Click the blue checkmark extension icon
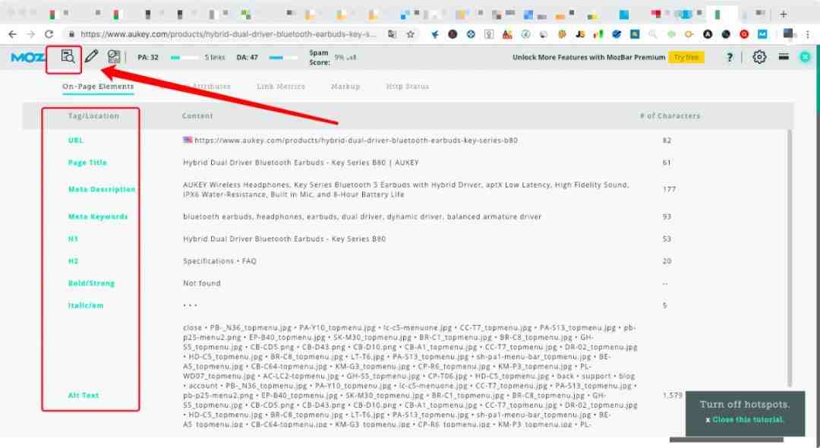 click(617, 34)
